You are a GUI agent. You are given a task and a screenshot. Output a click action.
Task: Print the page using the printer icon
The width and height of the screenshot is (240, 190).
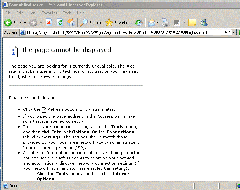[165, 23]
